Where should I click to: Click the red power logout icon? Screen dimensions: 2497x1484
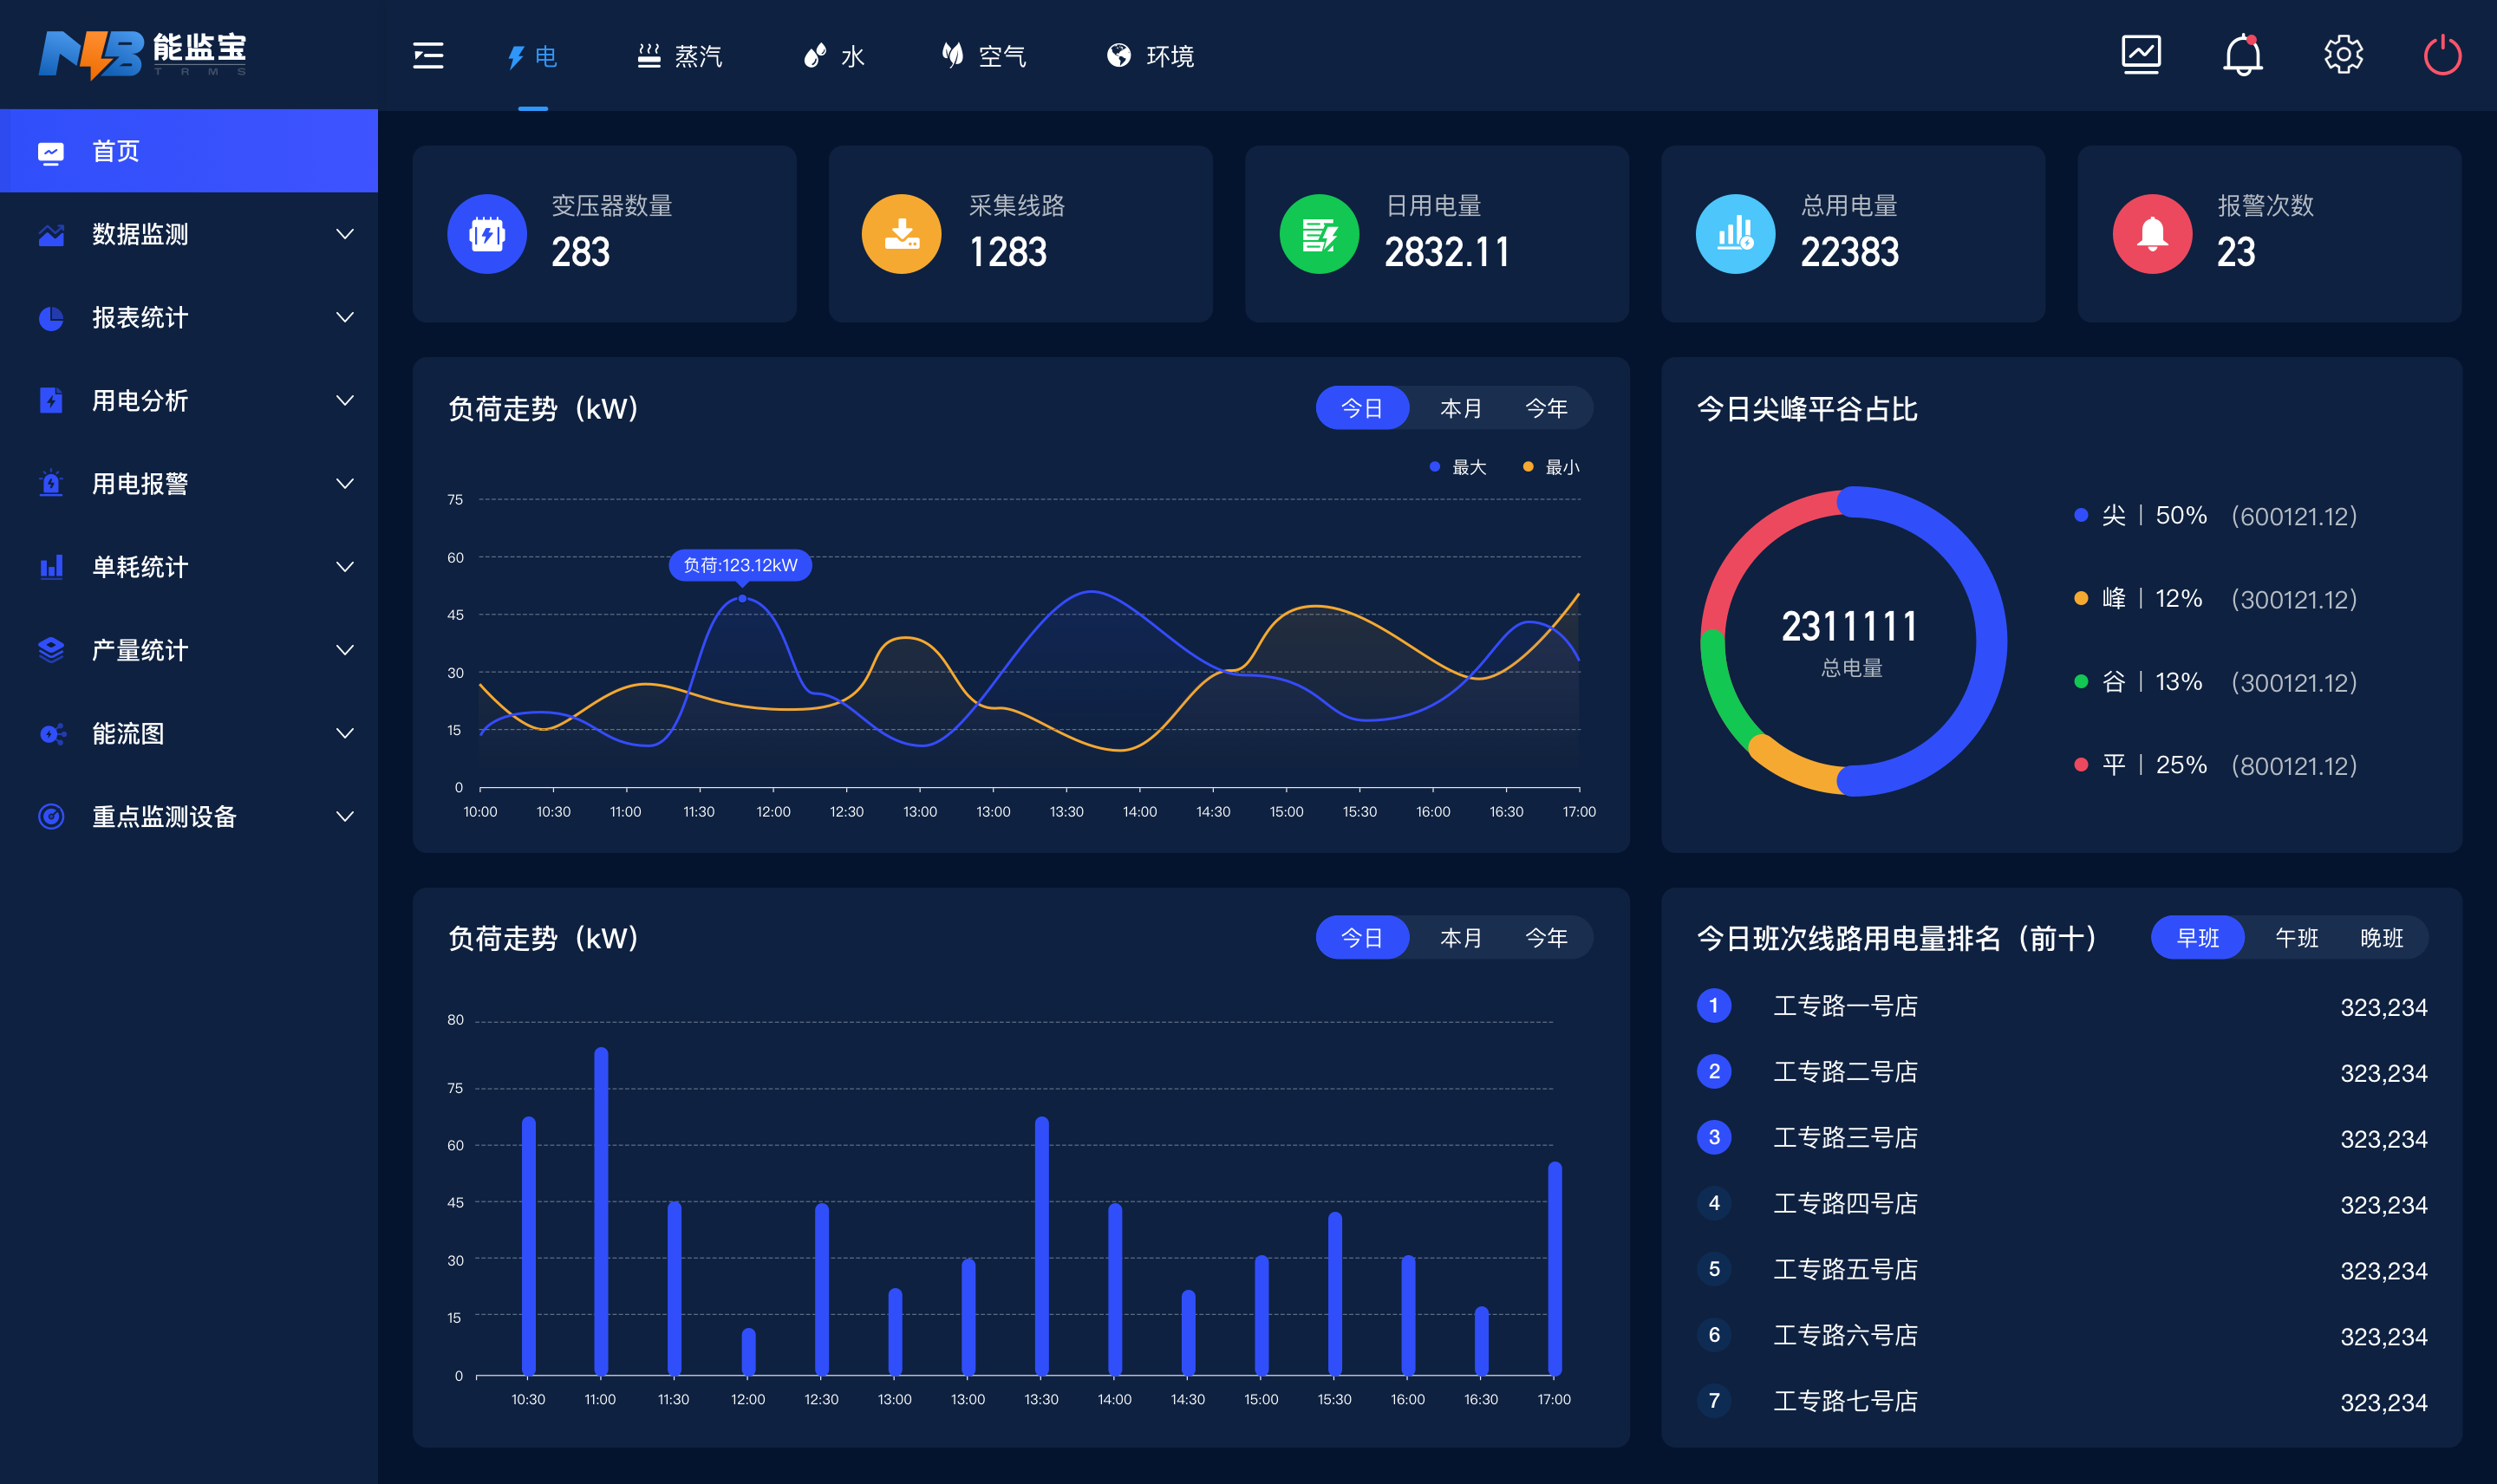click(2442, 55)
